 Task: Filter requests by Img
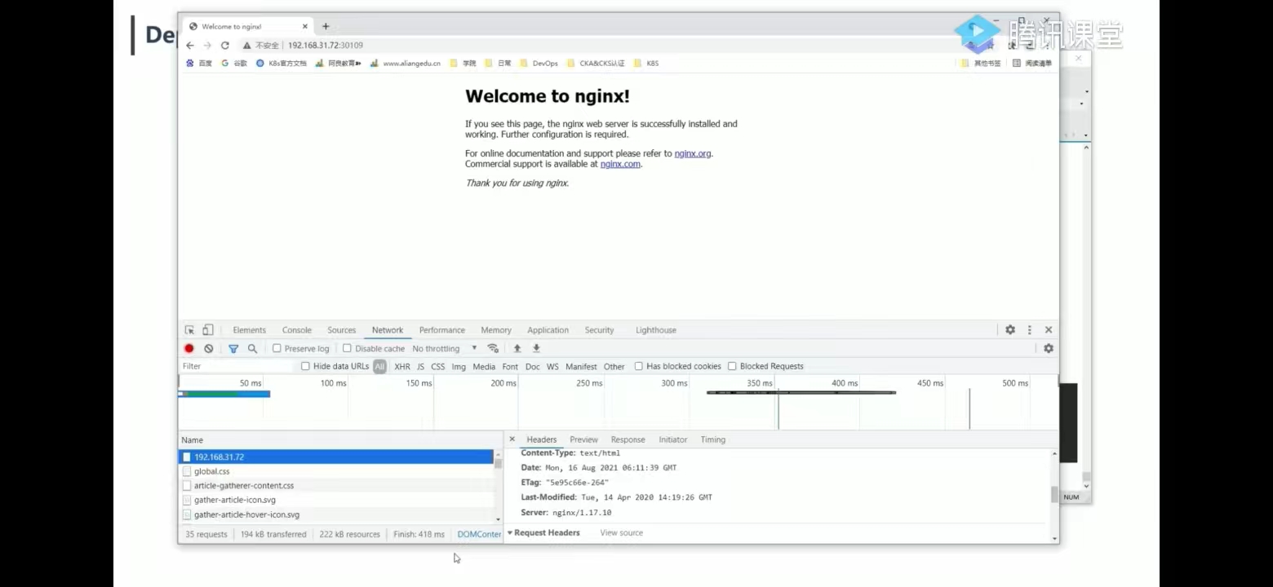click(459, 367)
